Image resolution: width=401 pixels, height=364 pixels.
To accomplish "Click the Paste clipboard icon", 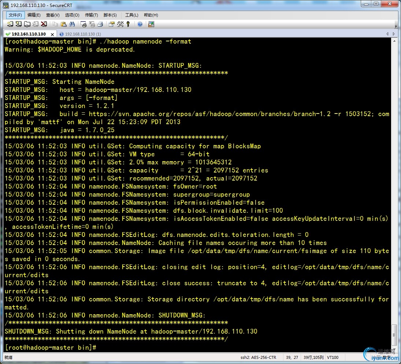I will coord(63,24).
